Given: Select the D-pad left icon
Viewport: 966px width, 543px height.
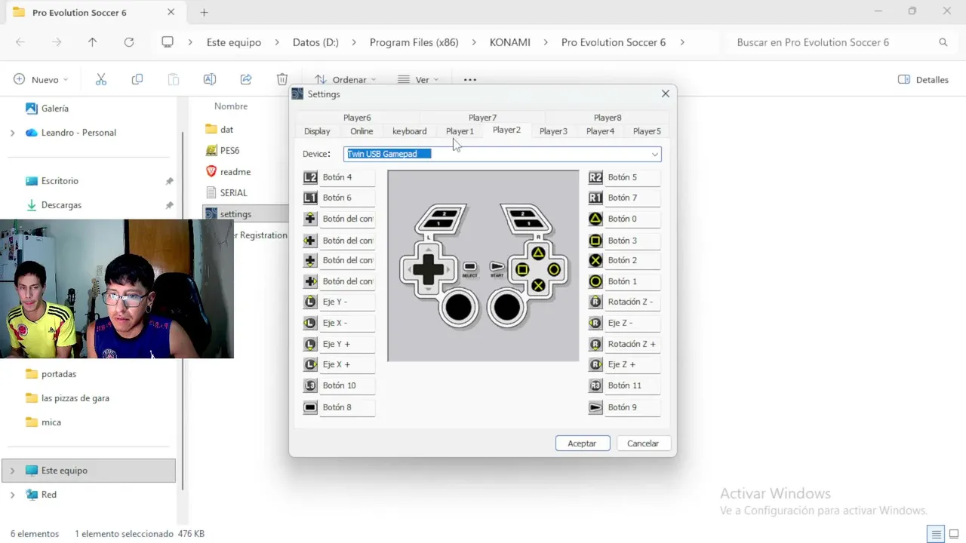Looking at the screenshot, I should [x=310, y=241].
